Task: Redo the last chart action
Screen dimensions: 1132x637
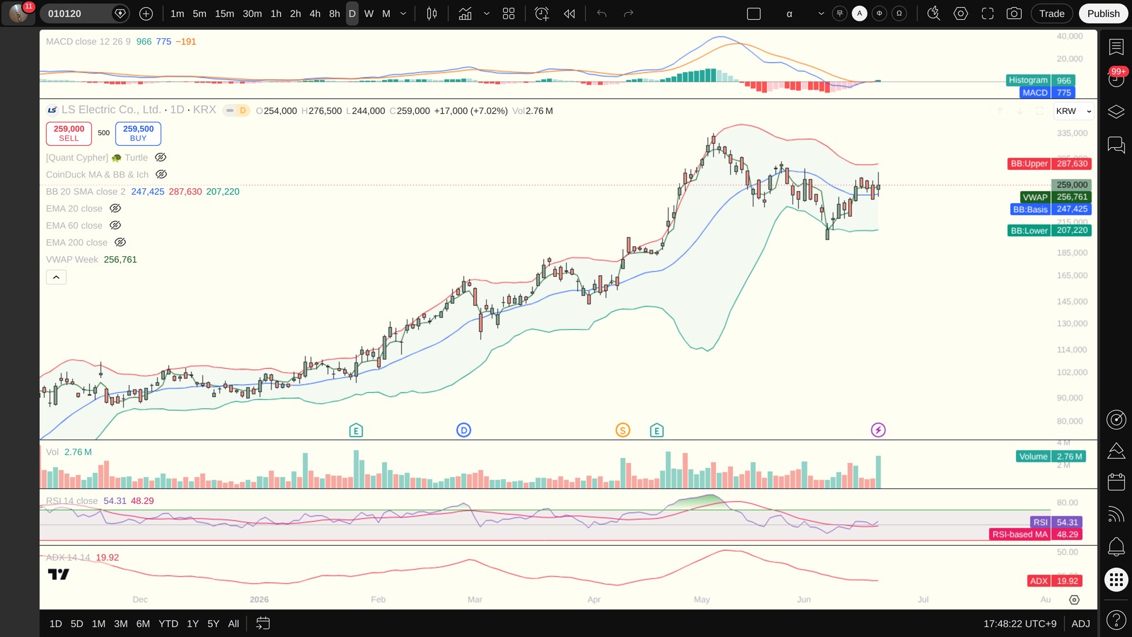Action: pyautogui.click(x=628, y=13)
